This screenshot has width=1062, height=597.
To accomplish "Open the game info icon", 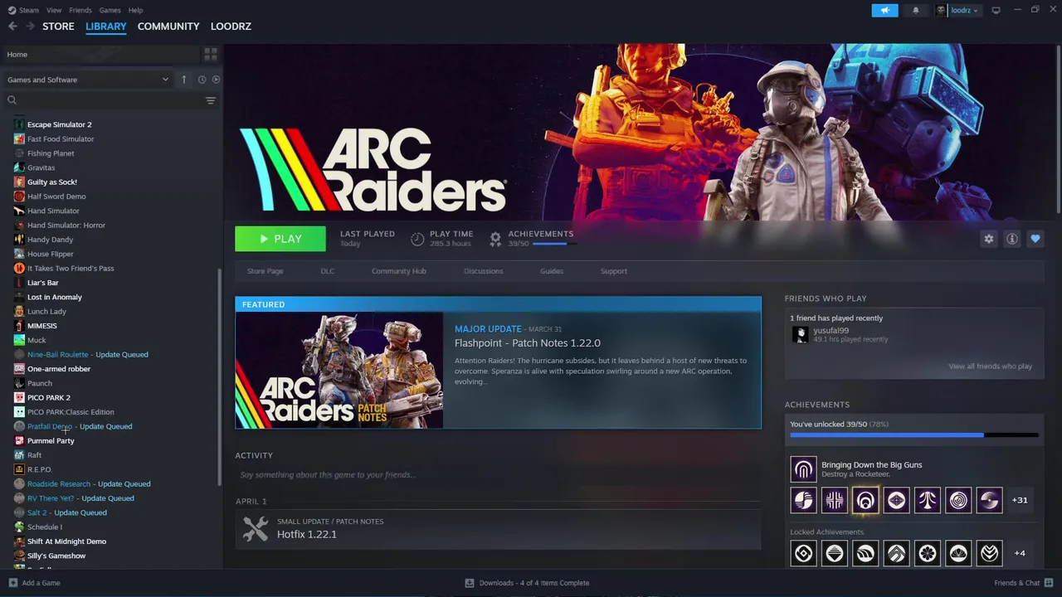I will 1011,239.
